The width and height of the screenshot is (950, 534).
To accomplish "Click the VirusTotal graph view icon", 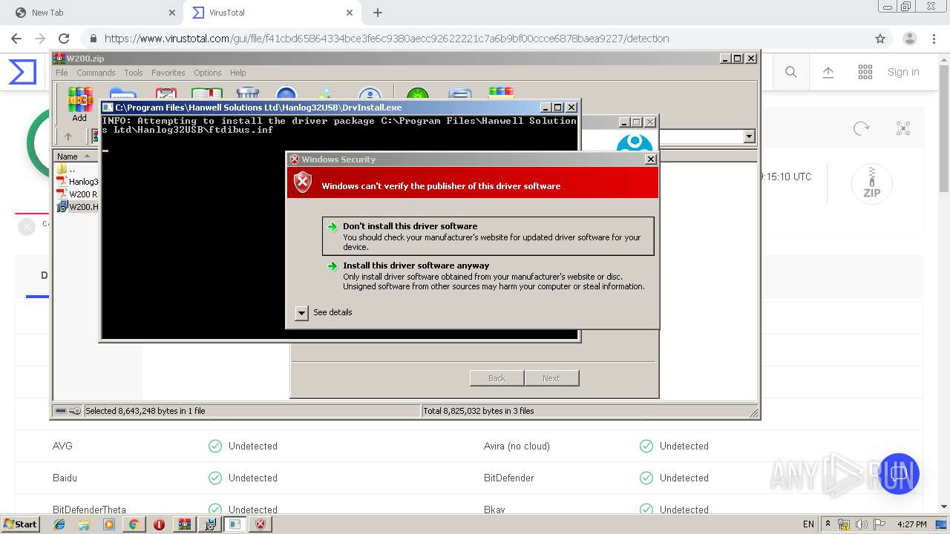I will 903,128.
